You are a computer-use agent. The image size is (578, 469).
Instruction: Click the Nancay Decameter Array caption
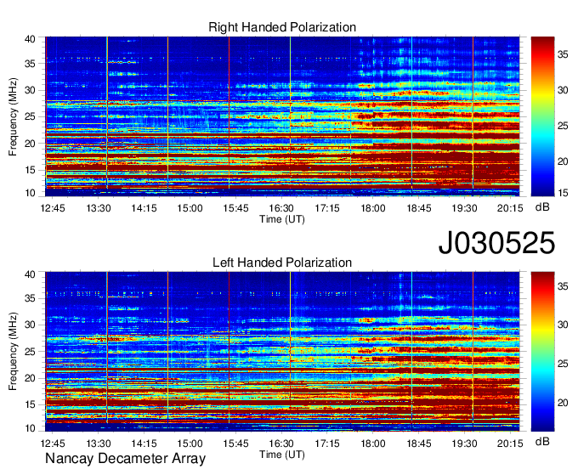coord(125,459)
